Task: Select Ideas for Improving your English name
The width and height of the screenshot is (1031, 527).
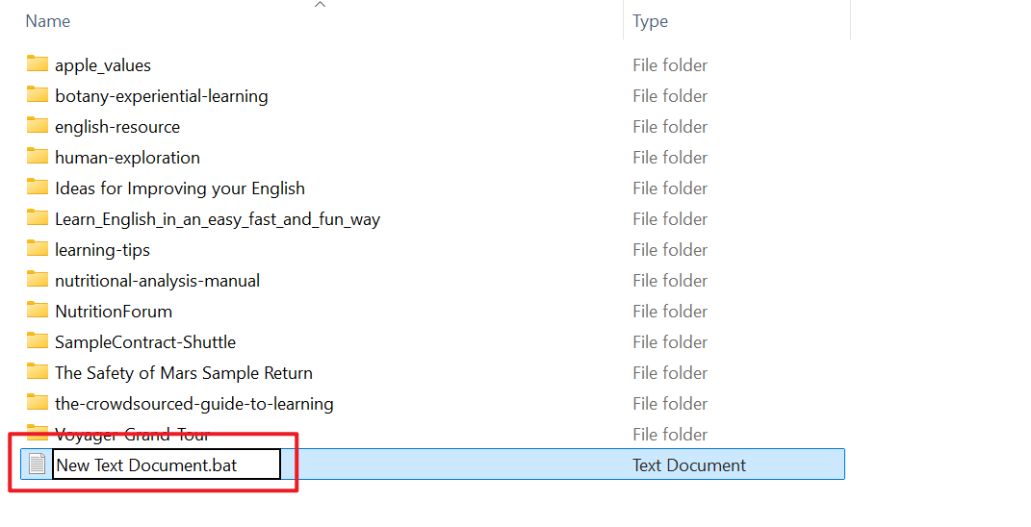Action: (x=180, y=188)
